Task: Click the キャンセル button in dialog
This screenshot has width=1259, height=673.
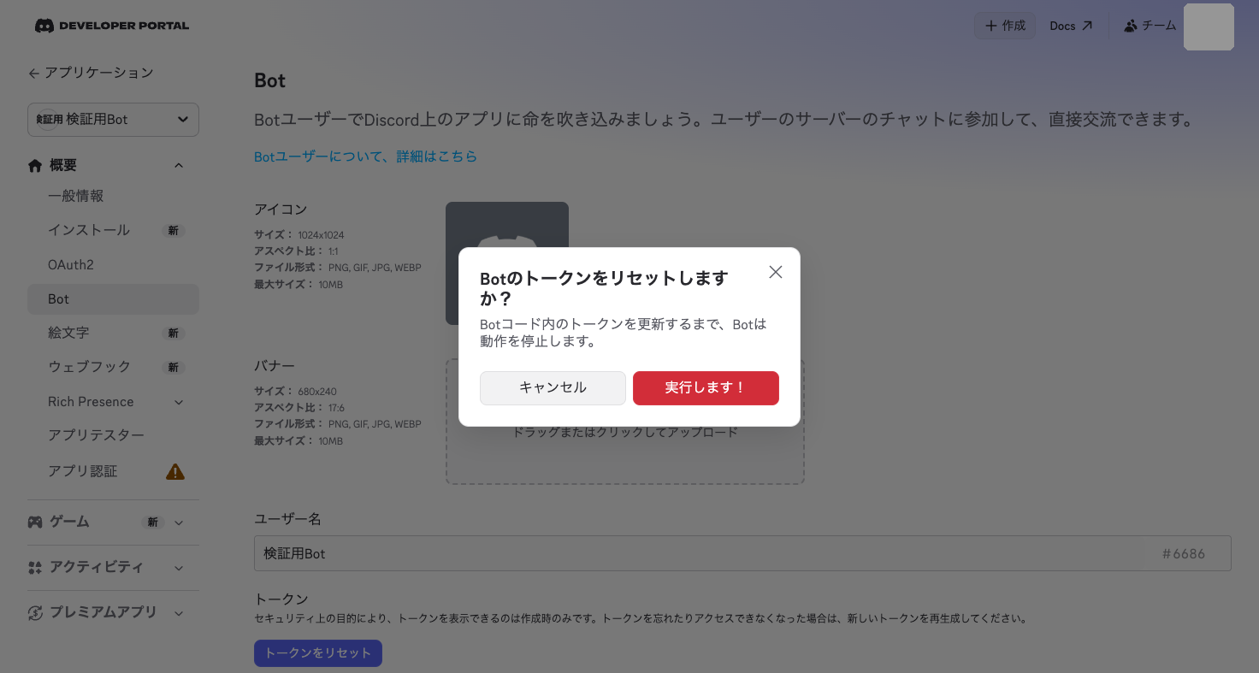Action: 553,387
